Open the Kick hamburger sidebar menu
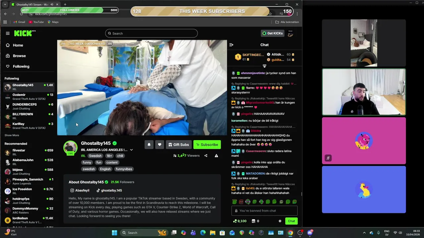This screenshot has height=238, width=424. [x=8, y=33]
